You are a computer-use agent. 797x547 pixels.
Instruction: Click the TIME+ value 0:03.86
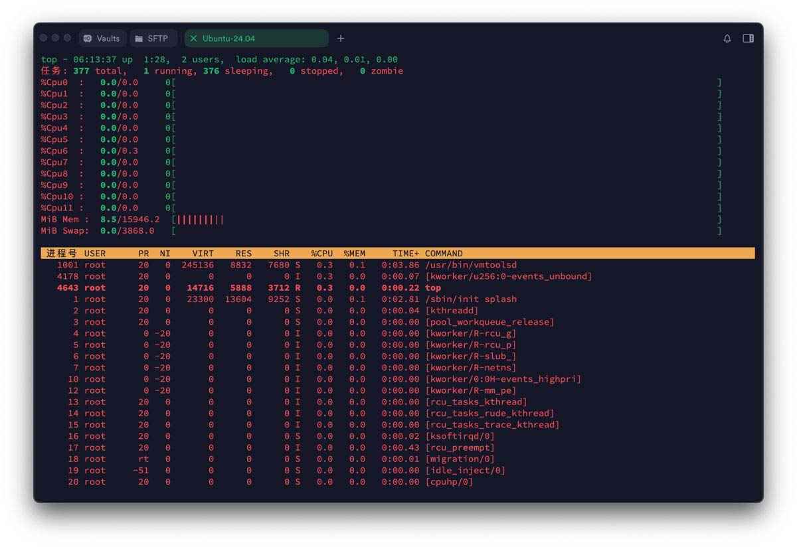pos(400,265)
